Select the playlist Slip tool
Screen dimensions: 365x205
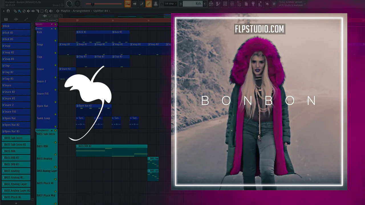pyautogui.click(x=33, y=11)
